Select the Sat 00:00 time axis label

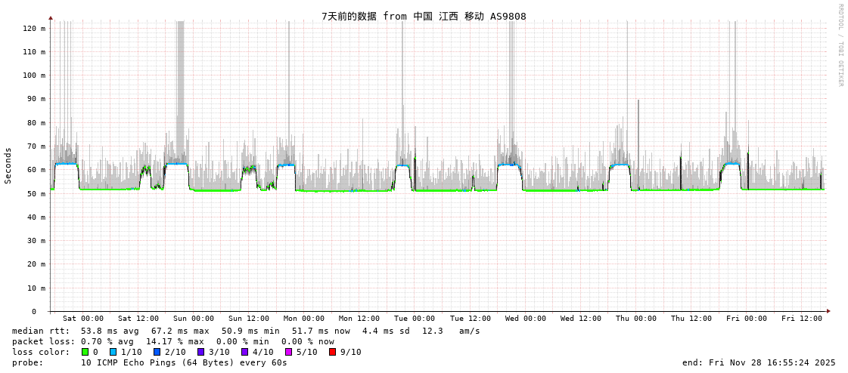83,319
